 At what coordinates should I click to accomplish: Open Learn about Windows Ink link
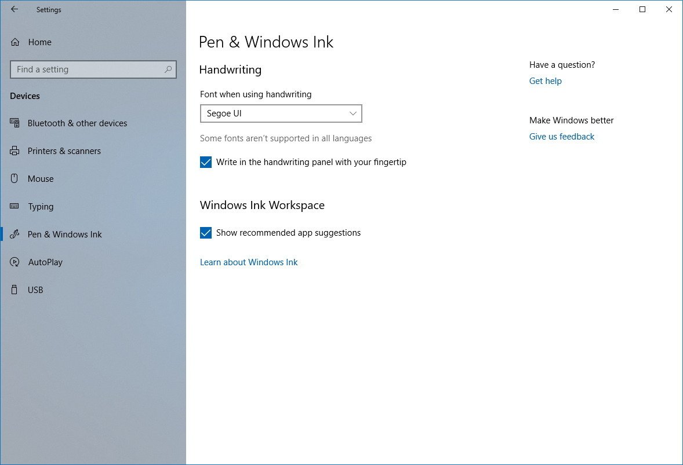249,262
